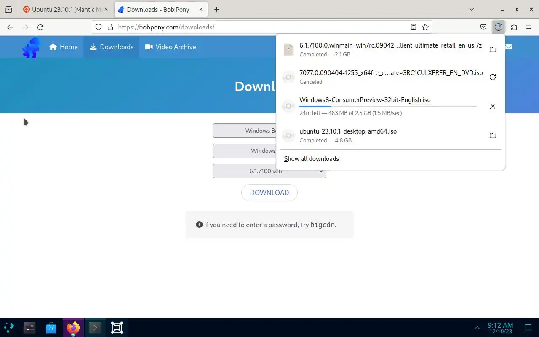Viewport: 539px width, 337px height.
Task: Go to Home in site navbar
Action: 64,47
